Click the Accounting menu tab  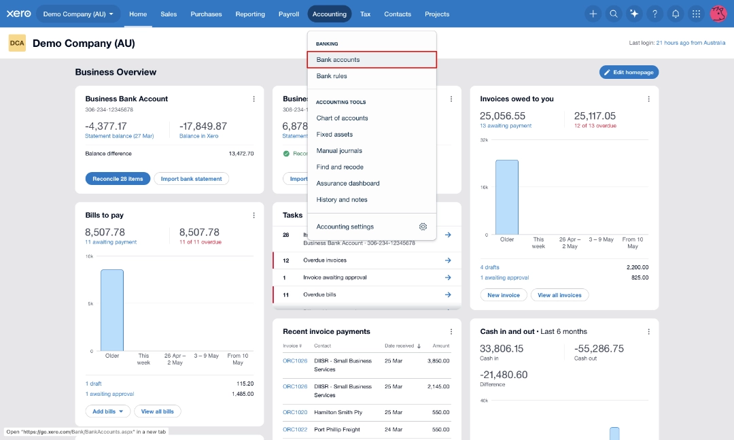point(330,14)
